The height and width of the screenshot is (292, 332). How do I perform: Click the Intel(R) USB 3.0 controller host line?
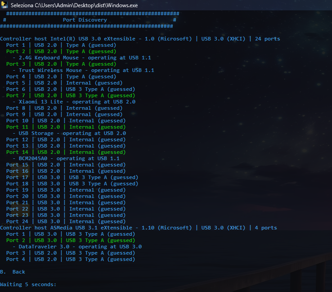tap(140, 39)
